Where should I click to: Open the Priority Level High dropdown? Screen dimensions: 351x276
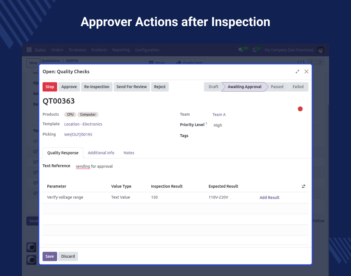click(x=218, y=125)
